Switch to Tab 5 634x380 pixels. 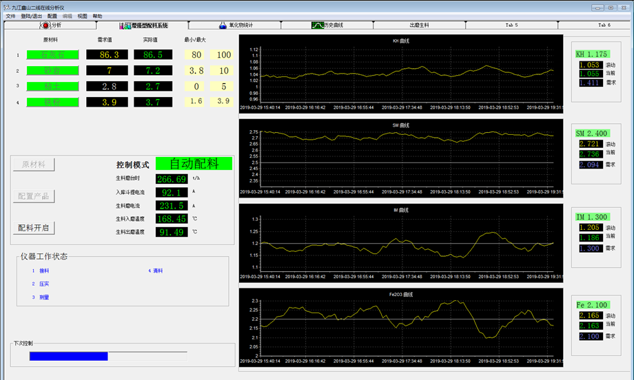[511, 25]
